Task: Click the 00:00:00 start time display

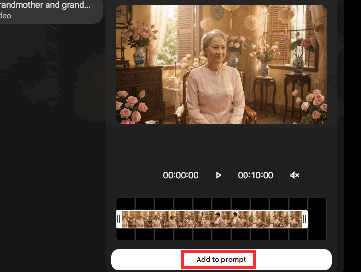Action: pos(181,175)
